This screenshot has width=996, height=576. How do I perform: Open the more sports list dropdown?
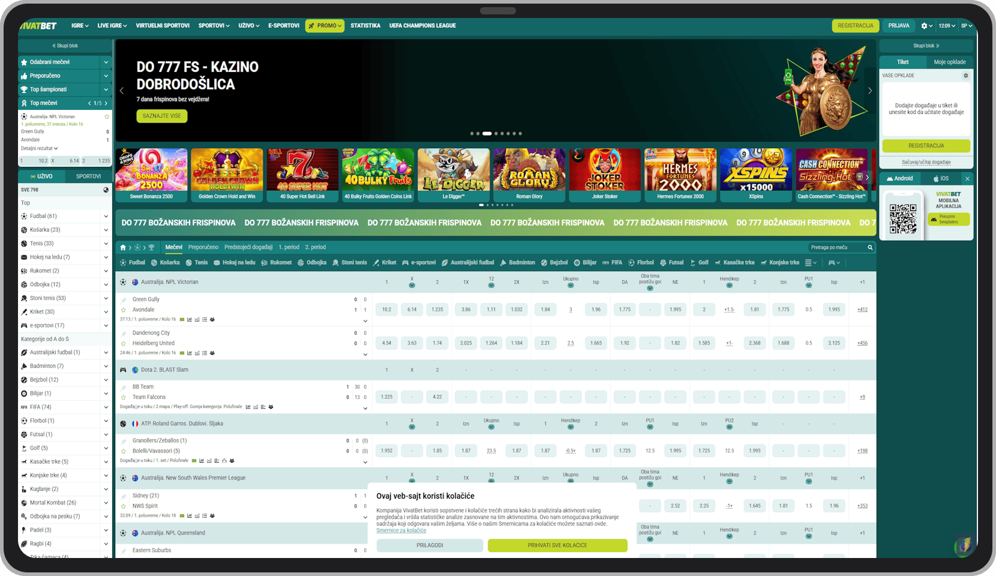coord(811,263)
